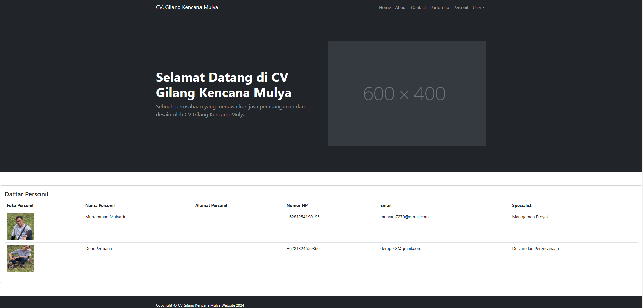643x308 pixels.
Task: Select the Contact navigation item
Action: coord(418,7)
